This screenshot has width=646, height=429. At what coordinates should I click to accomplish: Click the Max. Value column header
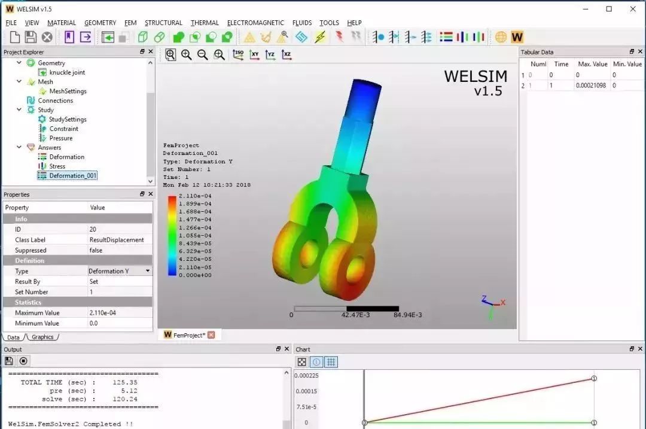click(592, 64)
